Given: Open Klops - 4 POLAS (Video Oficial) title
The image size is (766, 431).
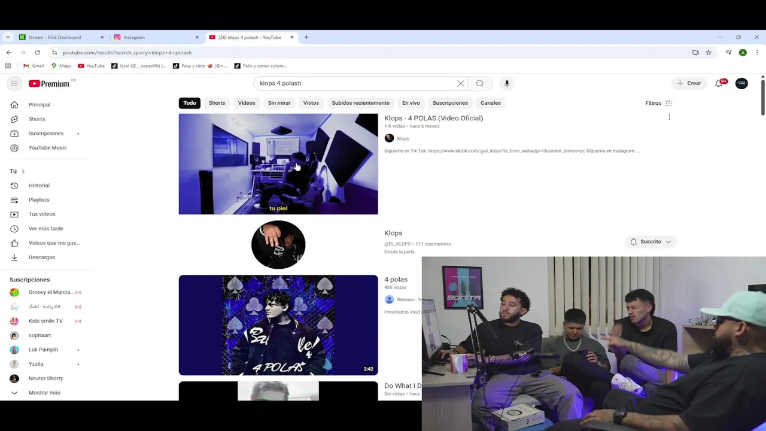Looking at the screenshot, I should (x=434, y=118).
